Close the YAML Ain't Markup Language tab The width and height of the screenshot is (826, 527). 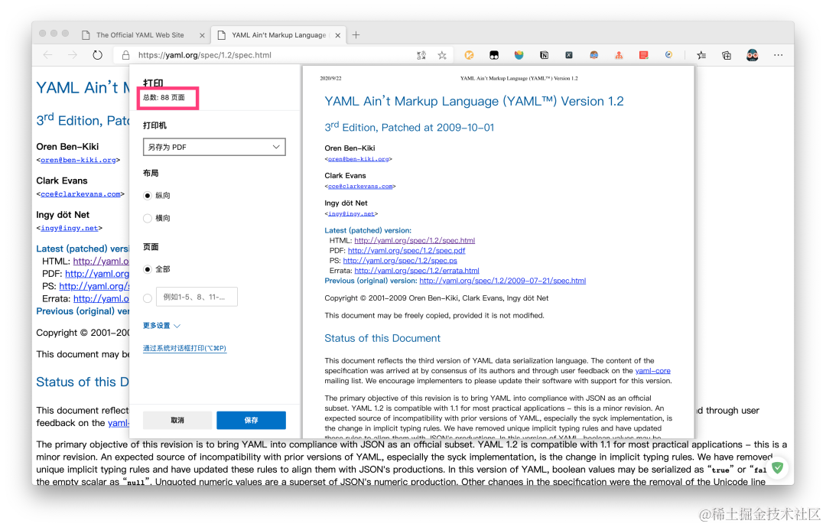click(338, 35)
